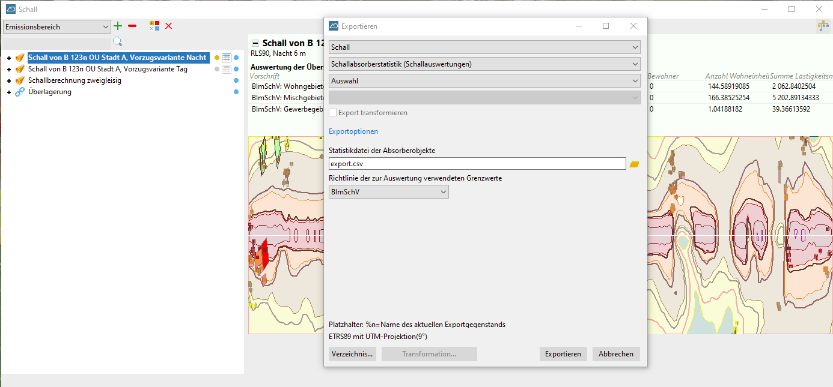Expand the Schallberechnung zweigleisig tree node
Image resolution: width=833 pixels, height=387 pixels.
pos(9,81)
